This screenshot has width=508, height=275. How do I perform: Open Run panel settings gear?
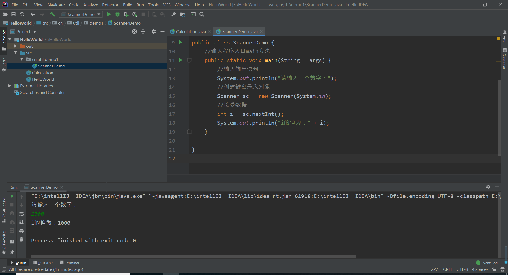tap(488, 187)
